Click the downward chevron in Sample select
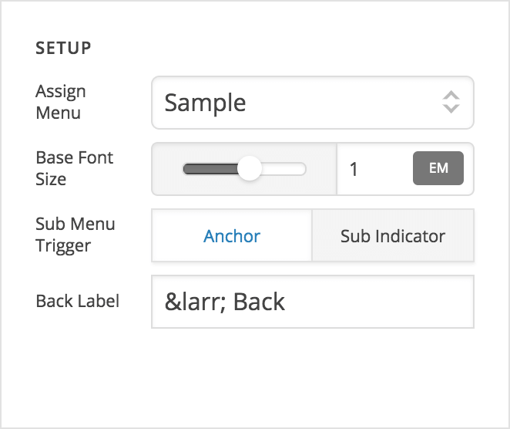 coord(451,109)
